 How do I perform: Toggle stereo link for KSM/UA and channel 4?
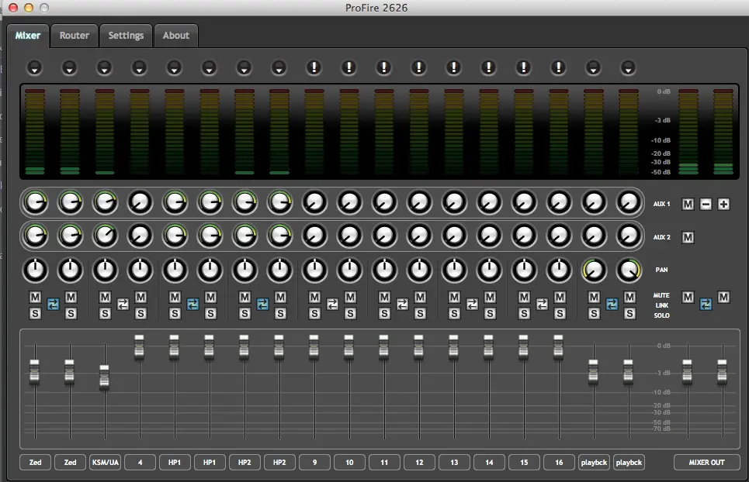123,304
